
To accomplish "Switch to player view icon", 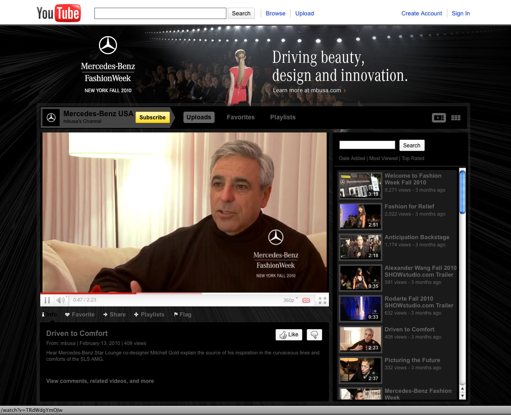I will (439, 118).
